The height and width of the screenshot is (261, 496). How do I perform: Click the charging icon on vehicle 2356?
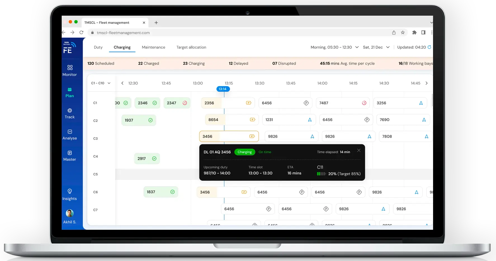point(249,103)
